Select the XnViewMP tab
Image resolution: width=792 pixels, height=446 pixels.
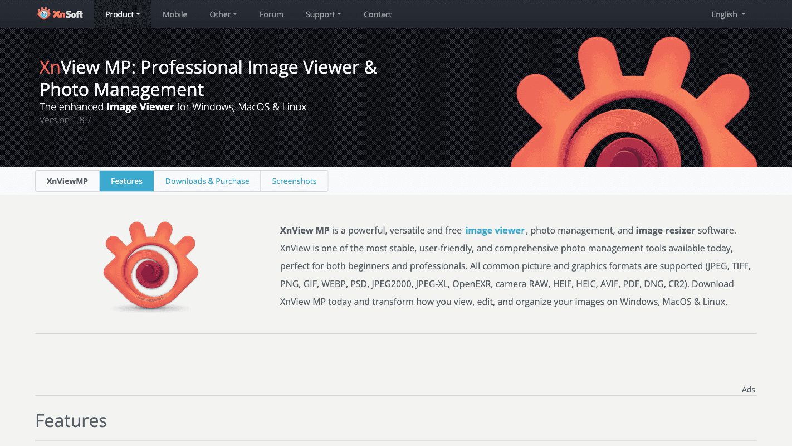[67, 181]
